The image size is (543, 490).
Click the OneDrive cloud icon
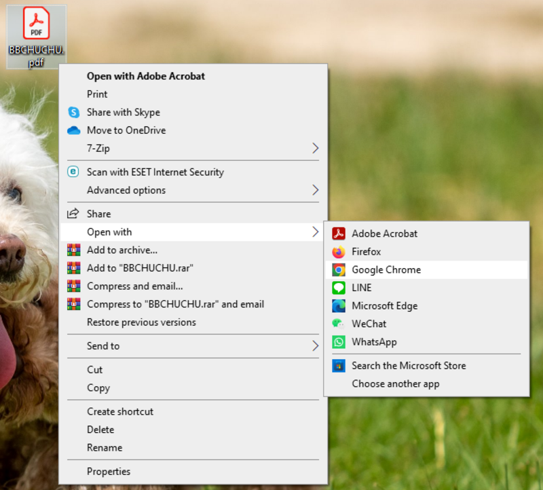pos(73,130)
